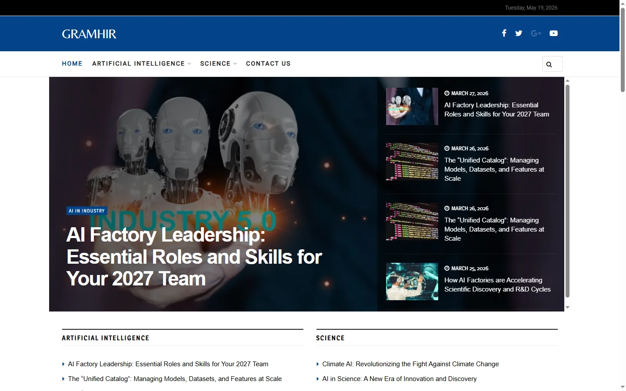Open How AI Factories are Accelerating article title
The image size is (626, 391).
point(497,285)
